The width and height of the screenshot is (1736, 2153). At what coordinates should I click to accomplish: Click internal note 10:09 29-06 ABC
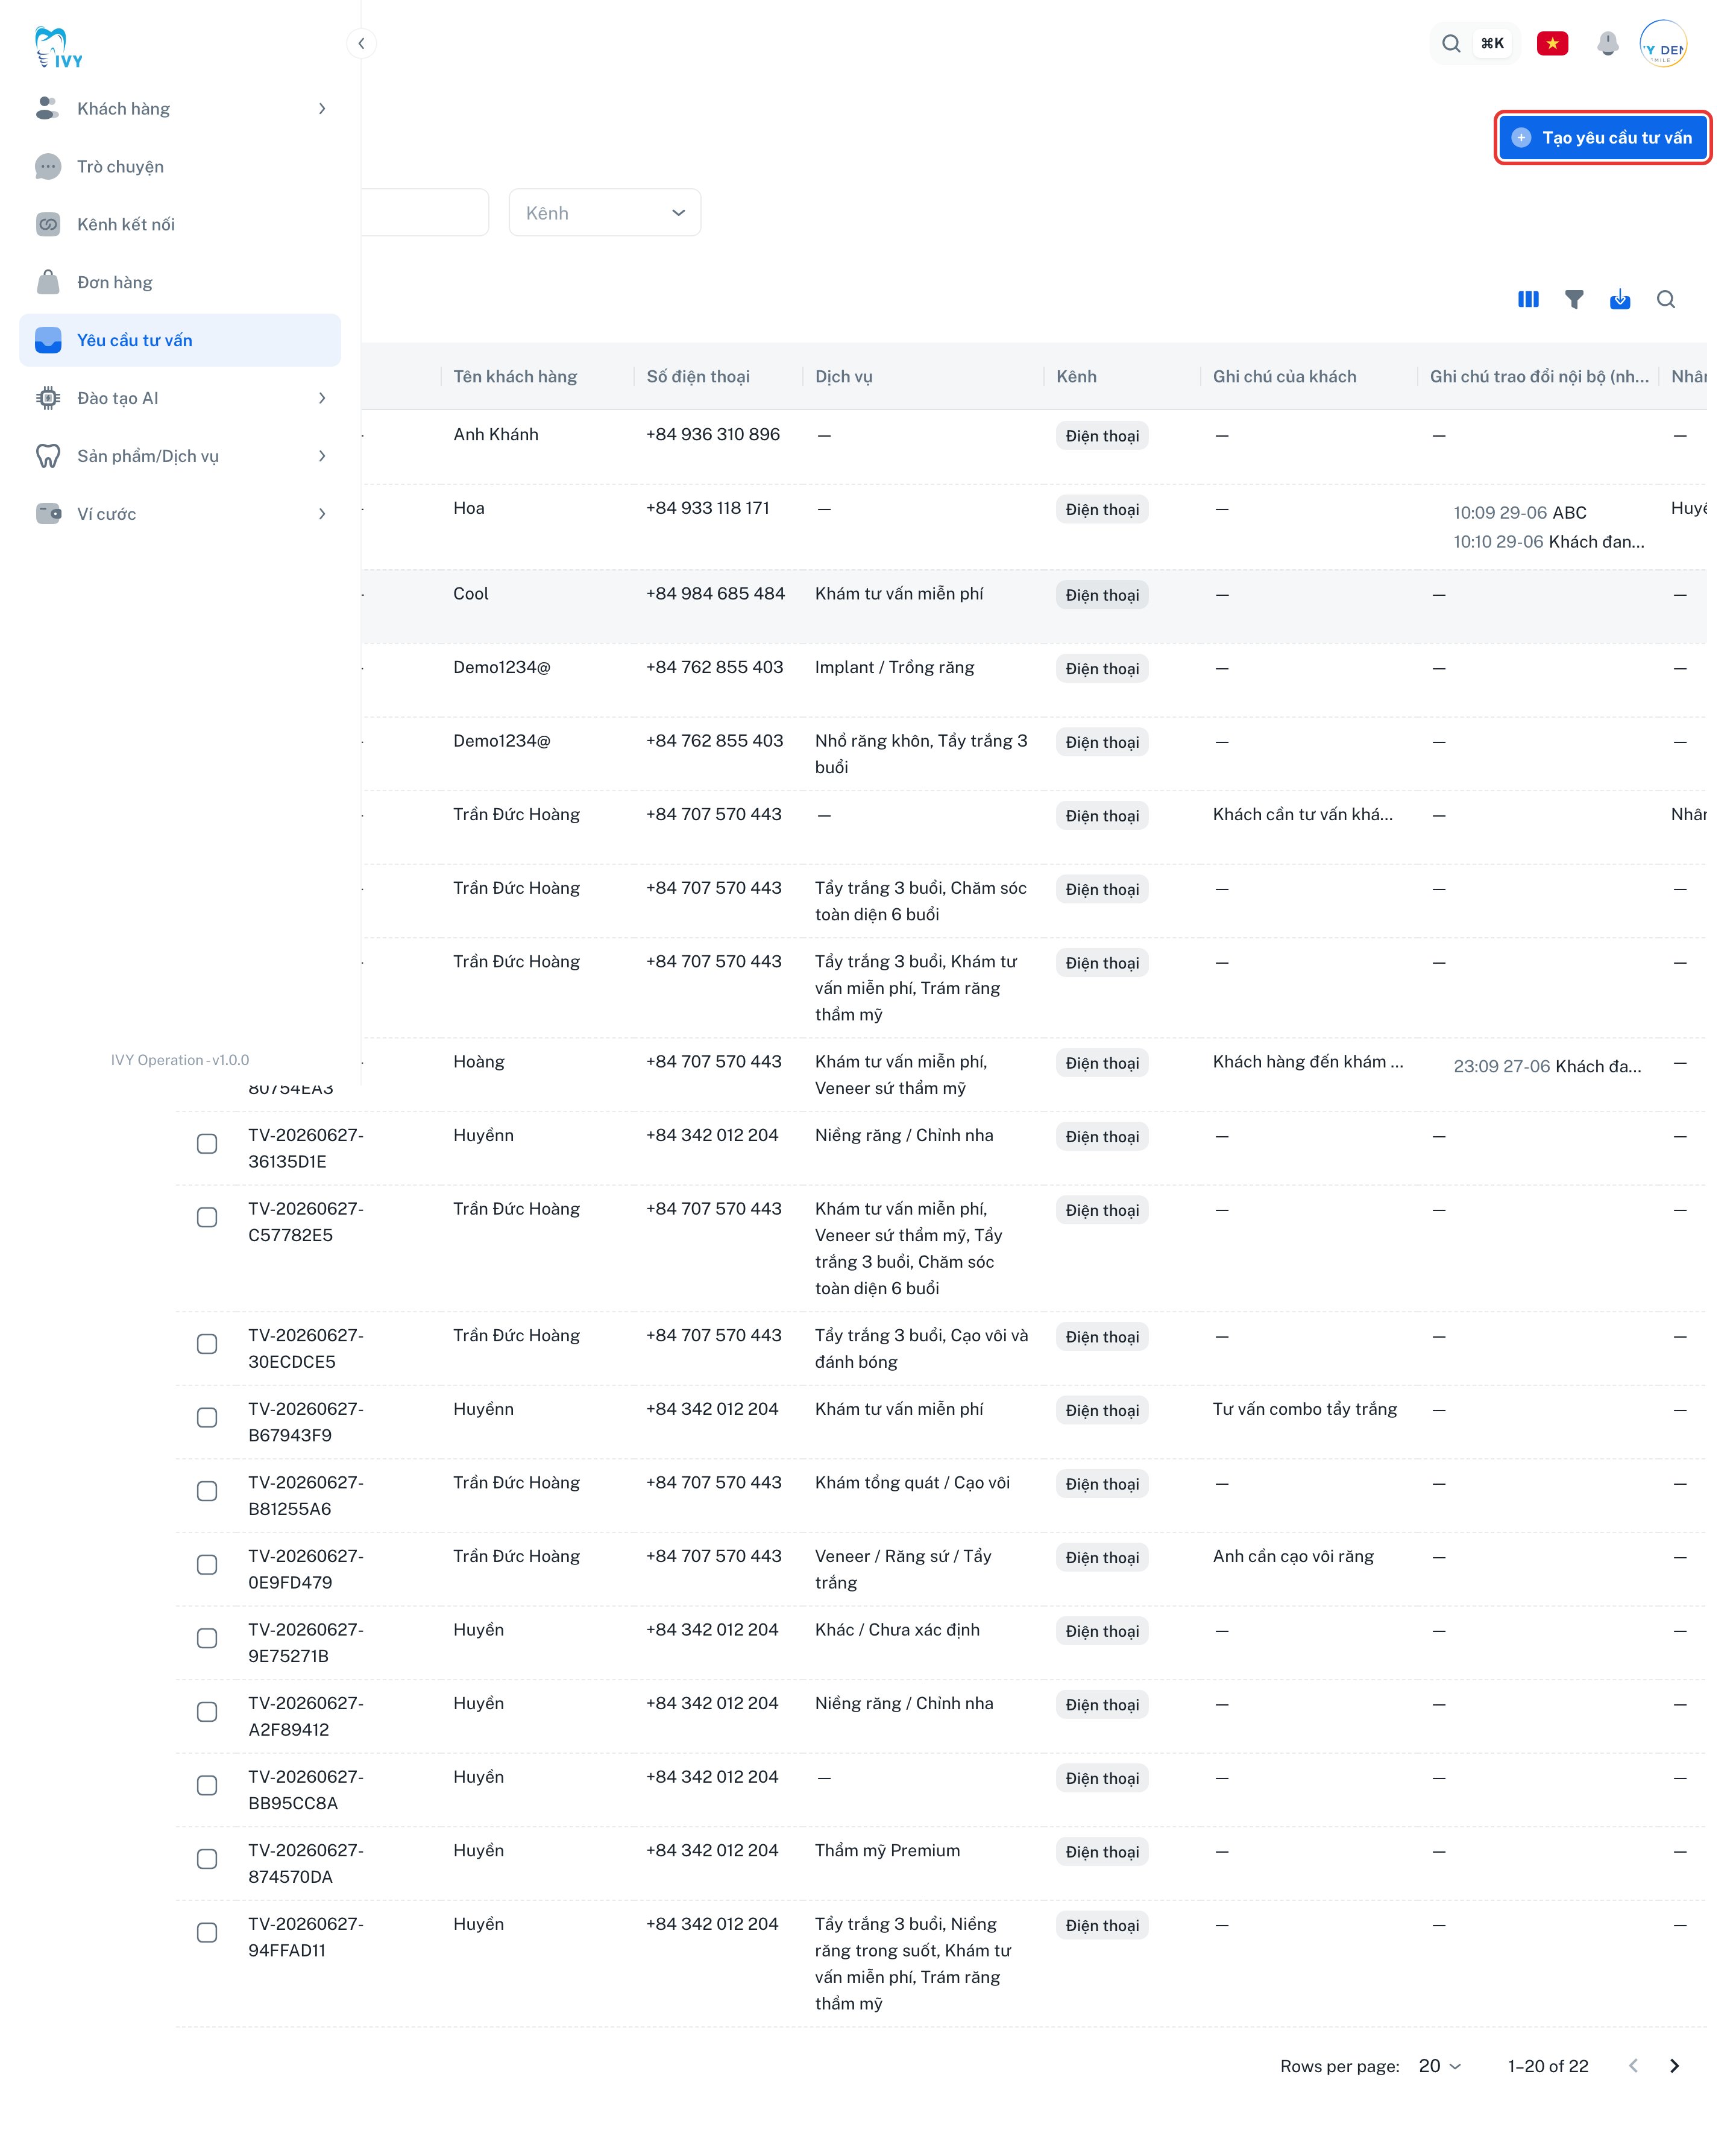coord(1519,512)
